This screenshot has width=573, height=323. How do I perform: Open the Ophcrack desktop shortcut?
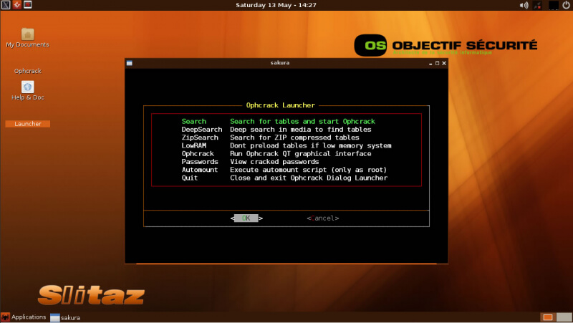(x=28, y=71)
